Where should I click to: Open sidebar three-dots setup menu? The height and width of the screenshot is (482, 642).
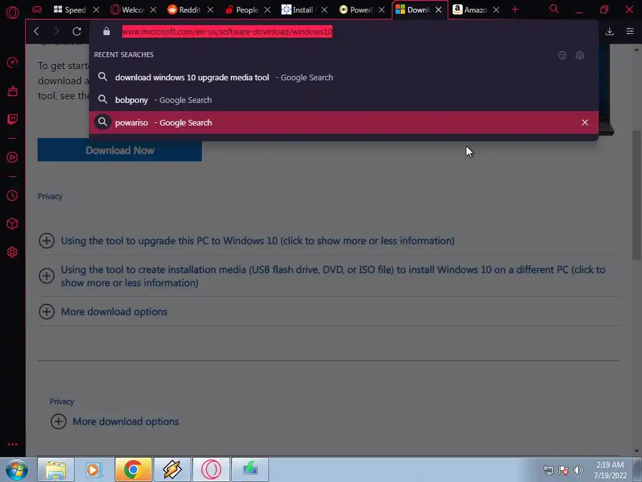click(x=13, y=444)
